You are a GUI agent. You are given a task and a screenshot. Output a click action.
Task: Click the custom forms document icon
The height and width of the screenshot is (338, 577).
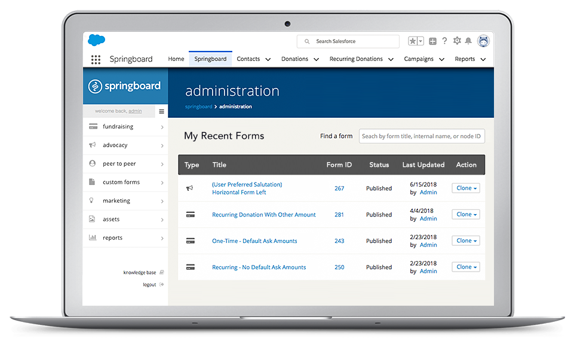tap(92, 182)
